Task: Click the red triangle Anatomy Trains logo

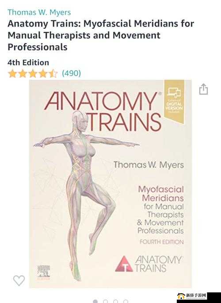Action: [x=124, y=264]
